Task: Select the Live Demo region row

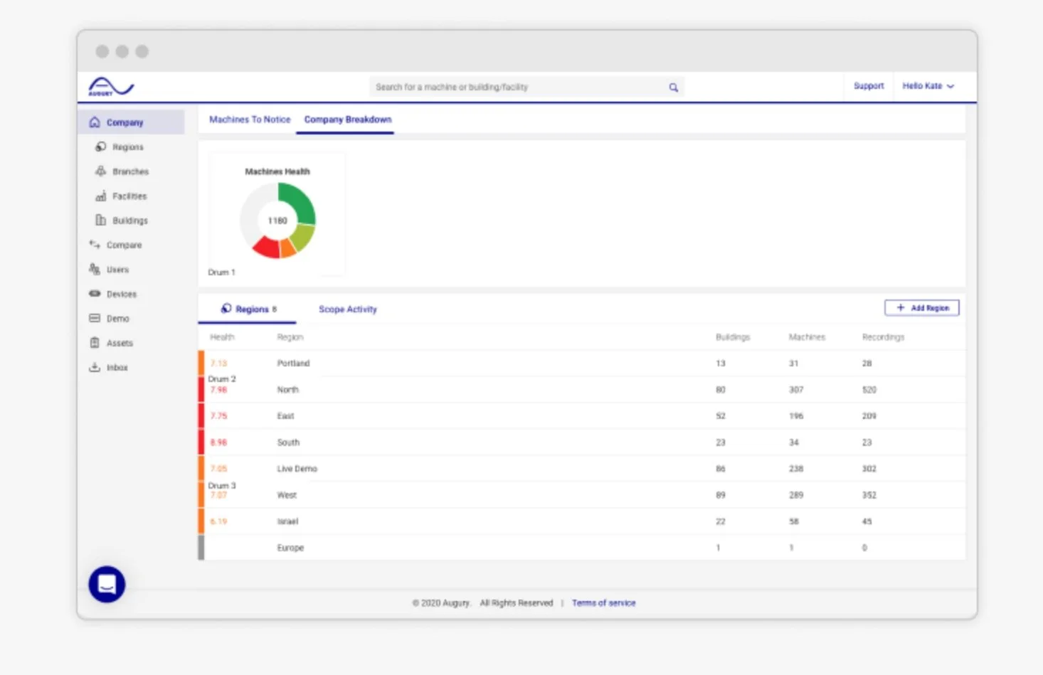Action: [x=582, y=469]
